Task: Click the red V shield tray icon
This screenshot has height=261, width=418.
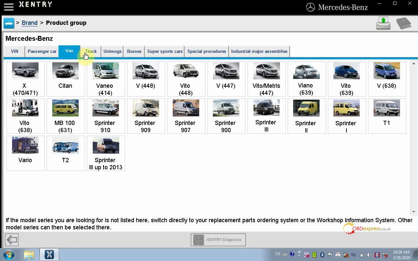Action: coord(377,254)
